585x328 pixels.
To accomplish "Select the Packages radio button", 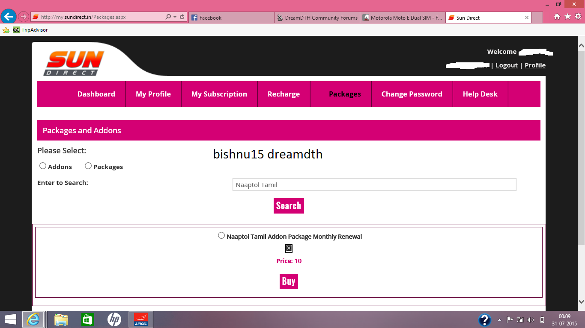I will [x=88, y=166].
